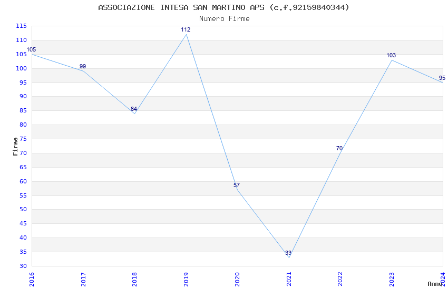Click the Firme y-axis title
Screen dimensions: 448x289
pyautogui.click(x=15, y=147)
